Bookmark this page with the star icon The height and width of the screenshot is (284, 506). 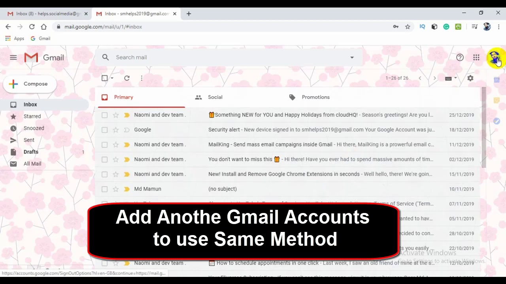(x=408, y=27)
